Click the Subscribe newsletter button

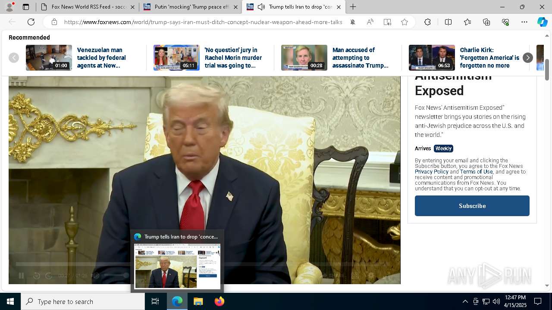tap(472, 206)
